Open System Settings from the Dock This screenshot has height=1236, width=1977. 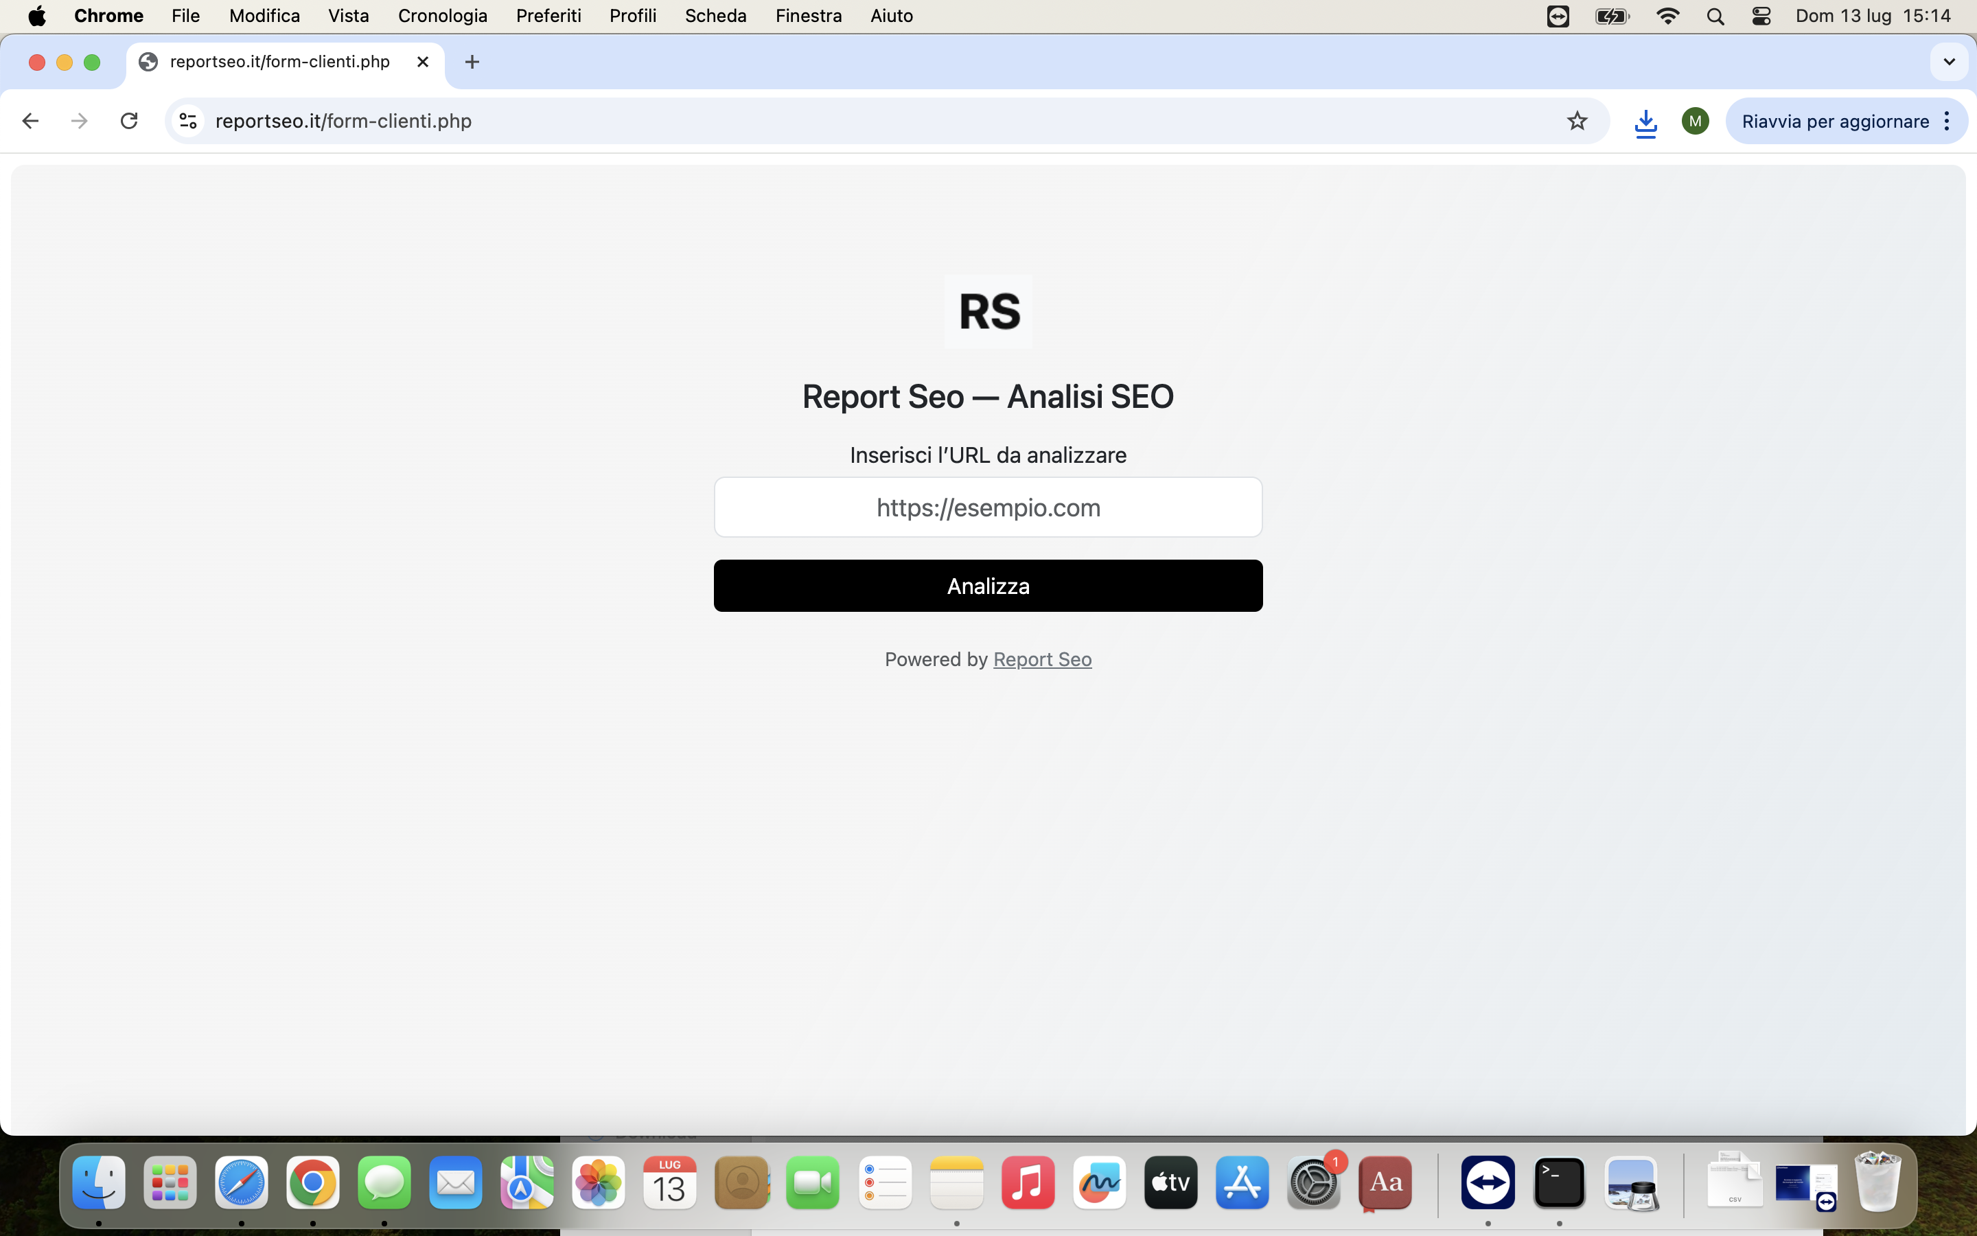1314,1182
